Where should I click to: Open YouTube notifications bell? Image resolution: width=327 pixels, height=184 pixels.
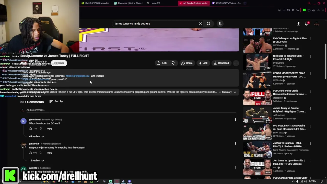click(x=307, y=24)
